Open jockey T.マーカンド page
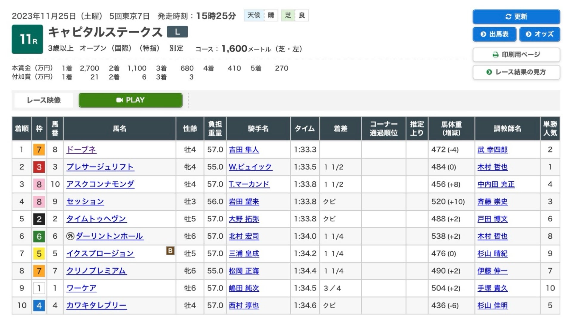Screen dimensions: 572x328 [x=249, y=184]
